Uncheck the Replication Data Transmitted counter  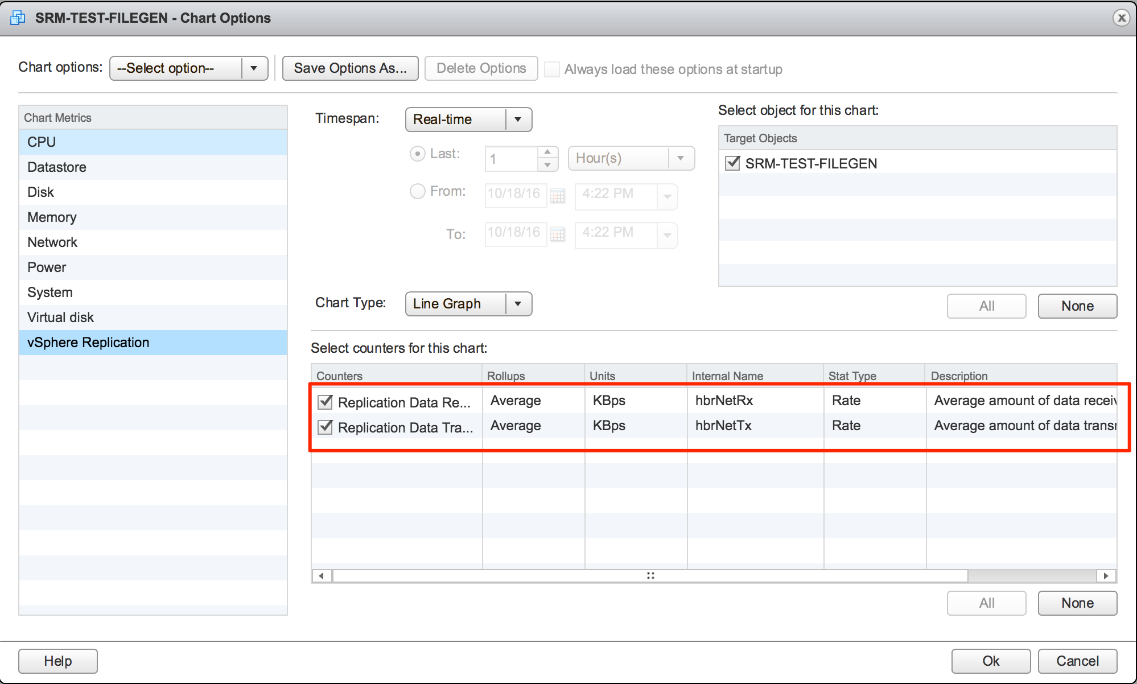[x=325, y=427]
